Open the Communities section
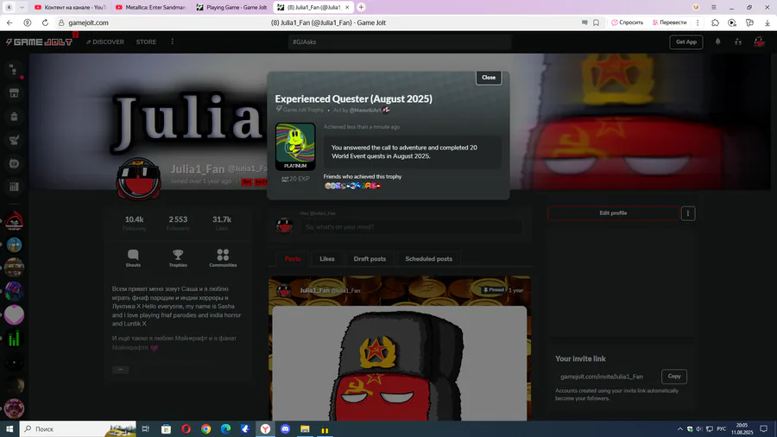Image resolution: width=777 pixels, height=437 pixels. pos(223,258)
